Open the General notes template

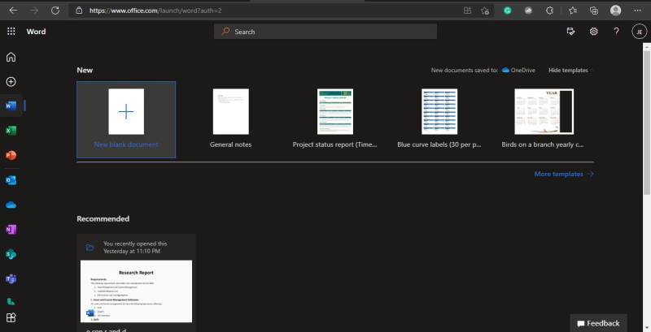pyautogui.click(x=231, y=119)
